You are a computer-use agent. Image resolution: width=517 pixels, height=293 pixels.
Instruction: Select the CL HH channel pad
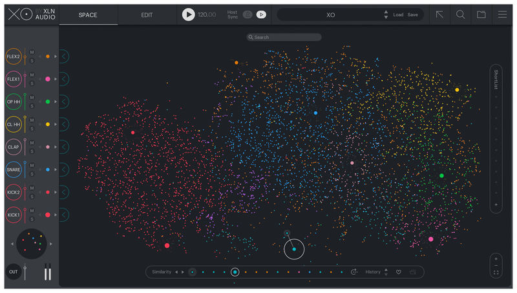(x=14, y=124)
